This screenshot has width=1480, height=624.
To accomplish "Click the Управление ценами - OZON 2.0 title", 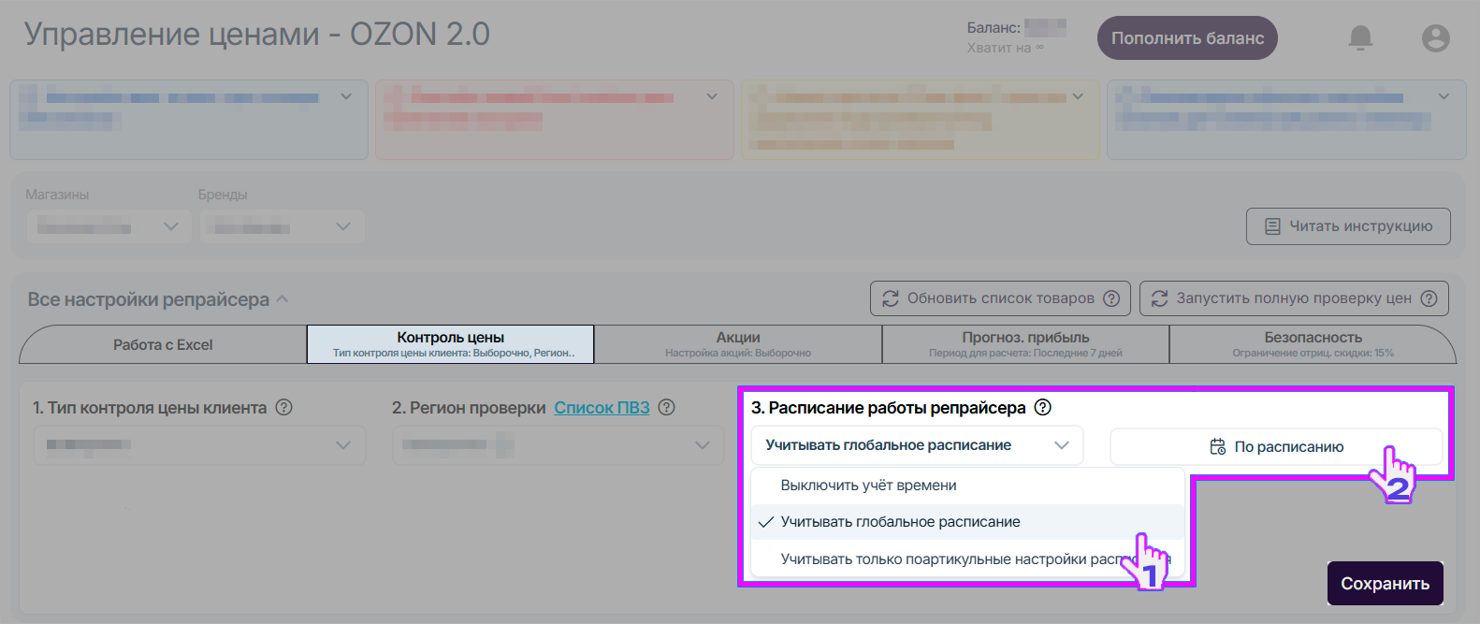I will 257,35.
